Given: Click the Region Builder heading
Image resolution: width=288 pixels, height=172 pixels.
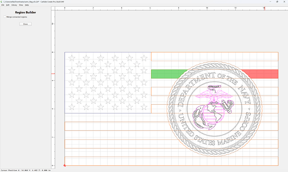Looking at the screenshot, I should click(x=25, y=12).
